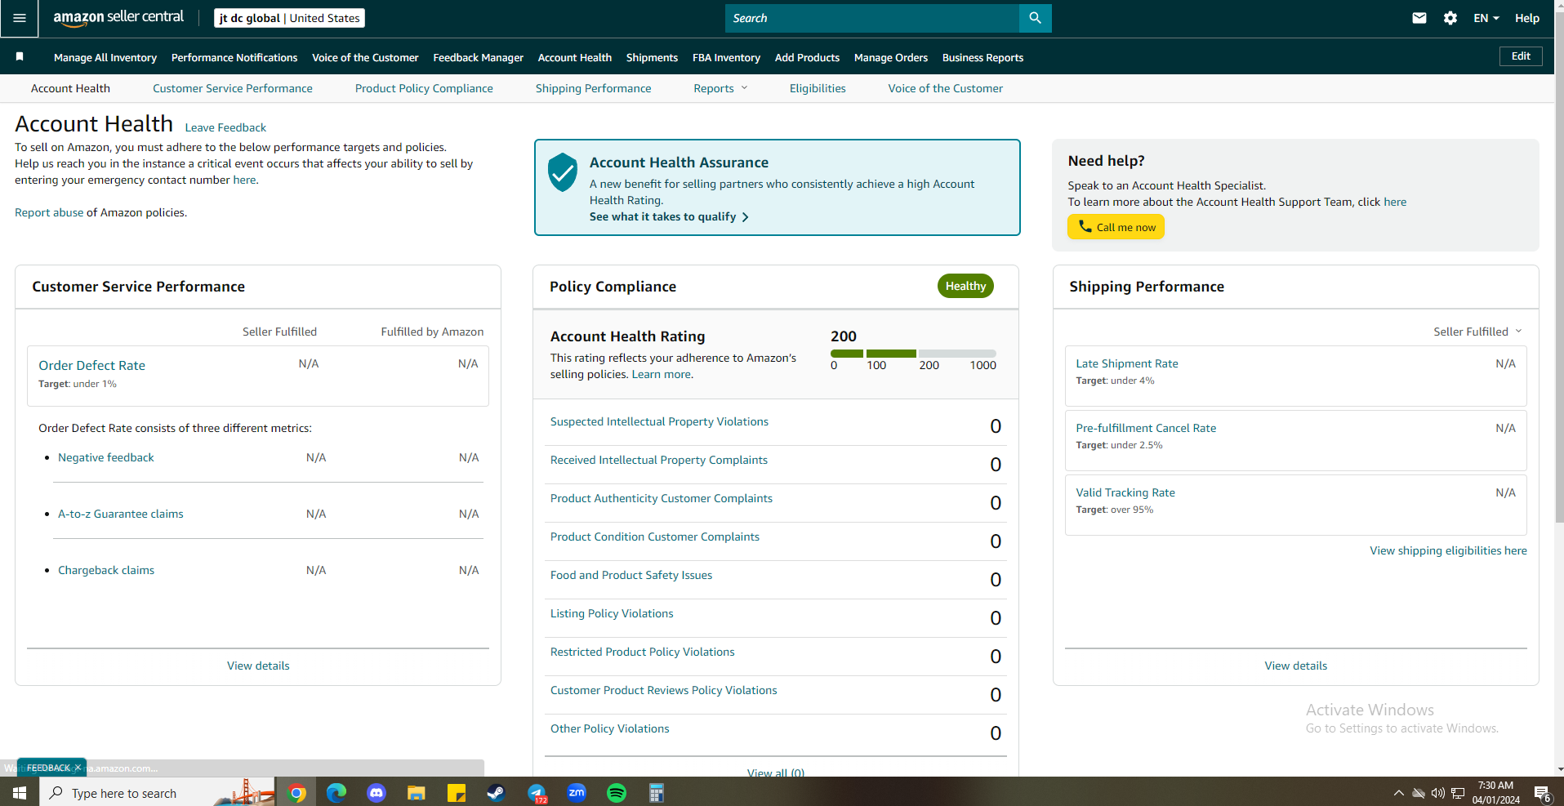Viewport: 1564px width, 806px height.
Task: Switch to Product Policy Compliance tab
Action: (x=424, y=88)
